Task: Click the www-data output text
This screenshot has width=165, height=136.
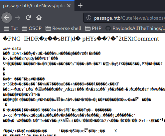Action: point(12,49)
